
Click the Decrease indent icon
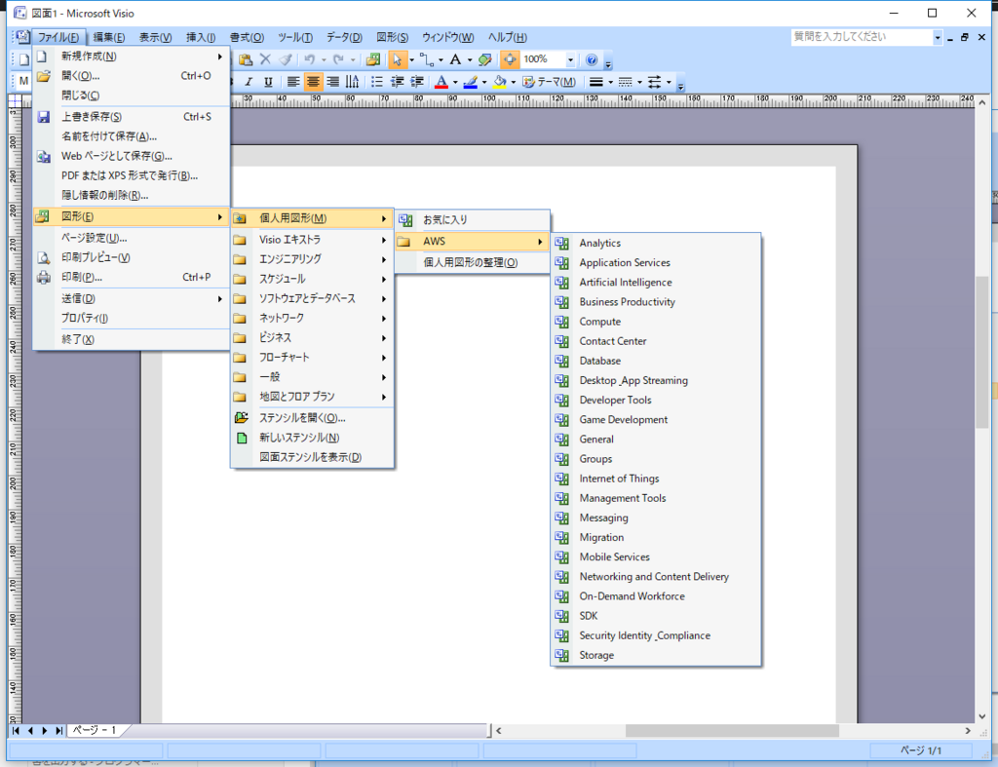click(398, 82)
